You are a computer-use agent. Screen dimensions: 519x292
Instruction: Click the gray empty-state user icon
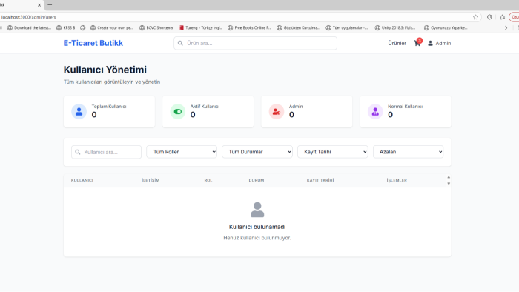tap(257, 210)
